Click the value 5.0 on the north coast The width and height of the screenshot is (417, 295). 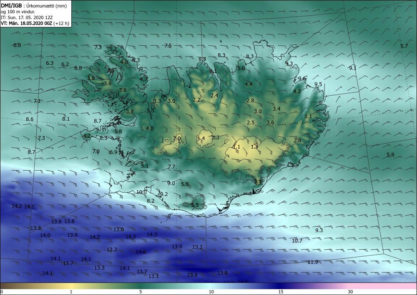[241, 68]
